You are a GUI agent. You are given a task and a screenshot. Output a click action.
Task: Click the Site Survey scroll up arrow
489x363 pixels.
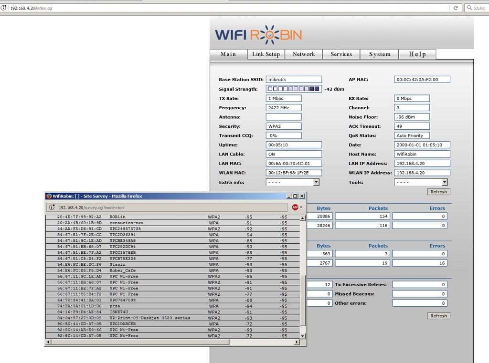pos(302,218)
